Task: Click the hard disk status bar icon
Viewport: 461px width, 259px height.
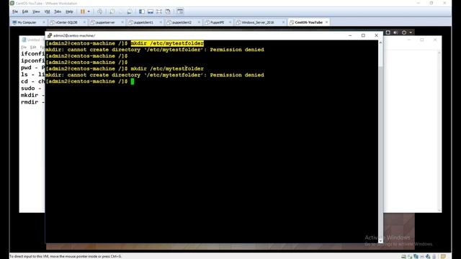Action: coord(403,257)
